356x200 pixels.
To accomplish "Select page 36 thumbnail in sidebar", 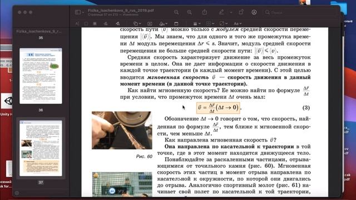I will (41, 76).
